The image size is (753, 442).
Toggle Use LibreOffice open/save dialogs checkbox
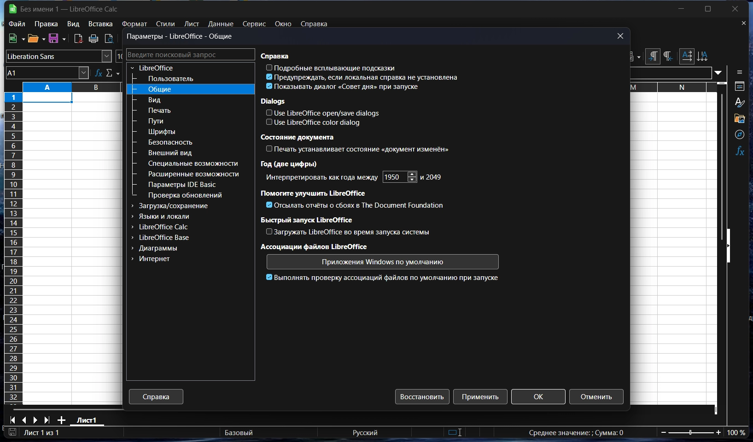[x=269, y=113]
